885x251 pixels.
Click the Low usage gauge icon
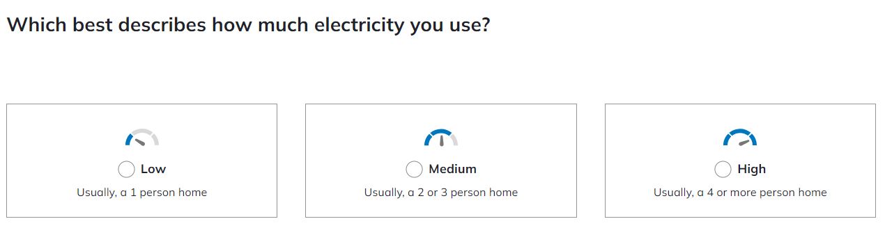(142, 138)
